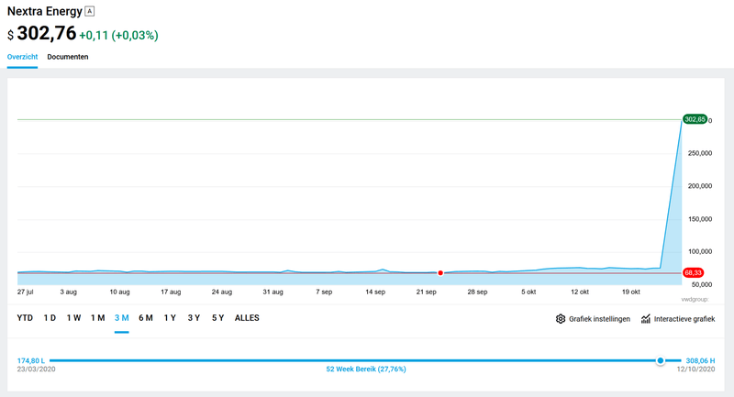Click the 23/03/2020 date
This screenshot has height=397, width=734.
(36, 369)
